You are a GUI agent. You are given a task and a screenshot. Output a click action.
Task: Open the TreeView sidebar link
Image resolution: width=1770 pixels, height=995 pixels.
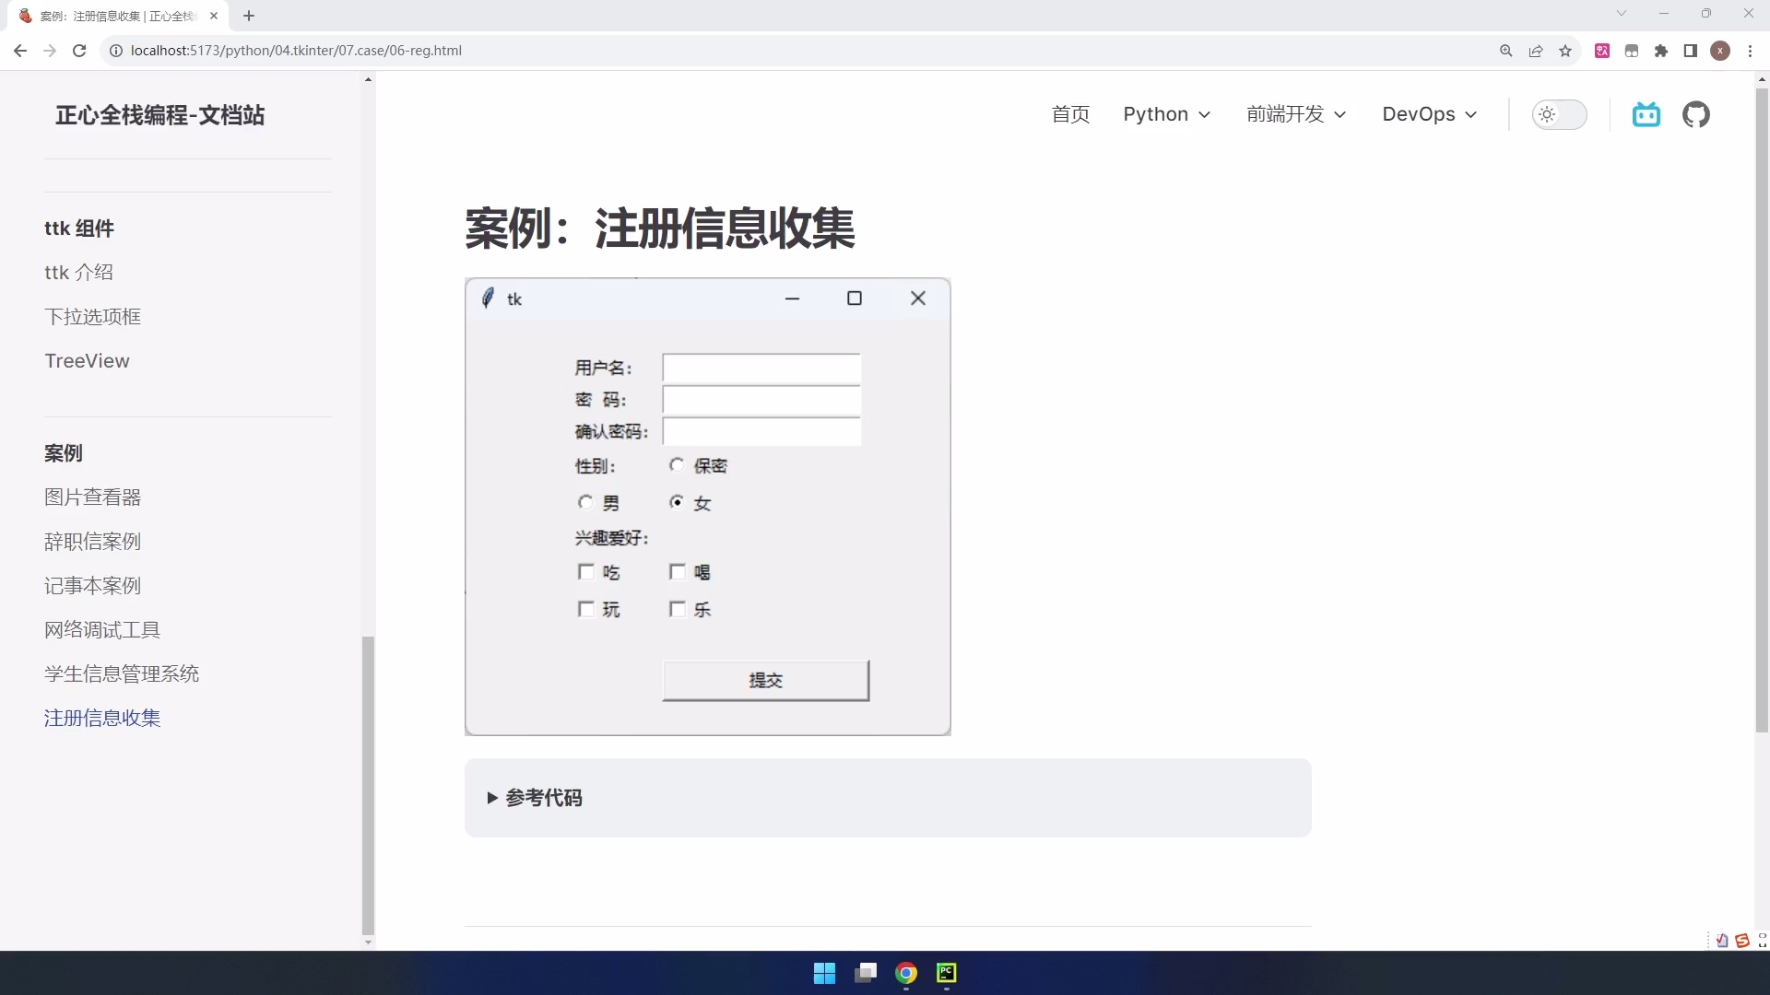point(87,361)
